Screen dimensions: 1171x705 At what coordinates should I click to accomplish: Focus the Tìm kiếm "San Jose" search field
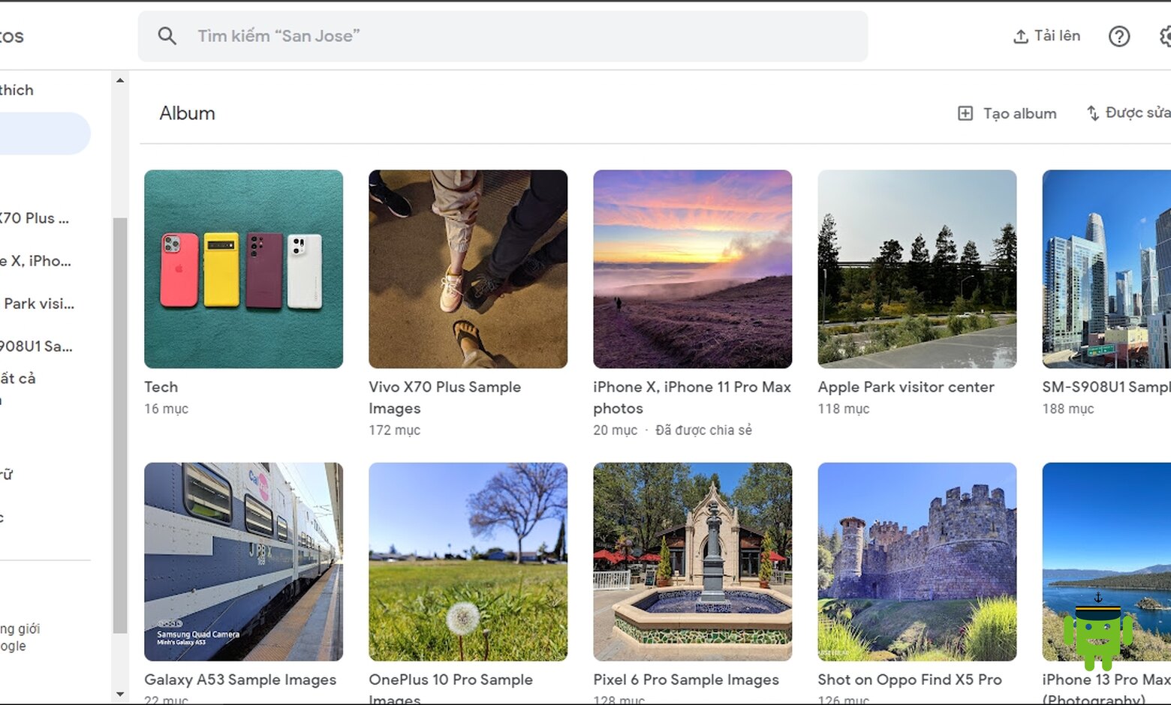502,36
